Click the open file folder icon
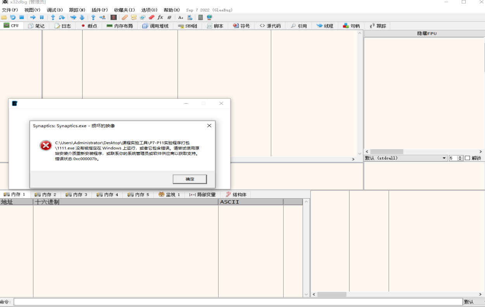This screenshot has height=307, width=485. click(x=4, y=17)
